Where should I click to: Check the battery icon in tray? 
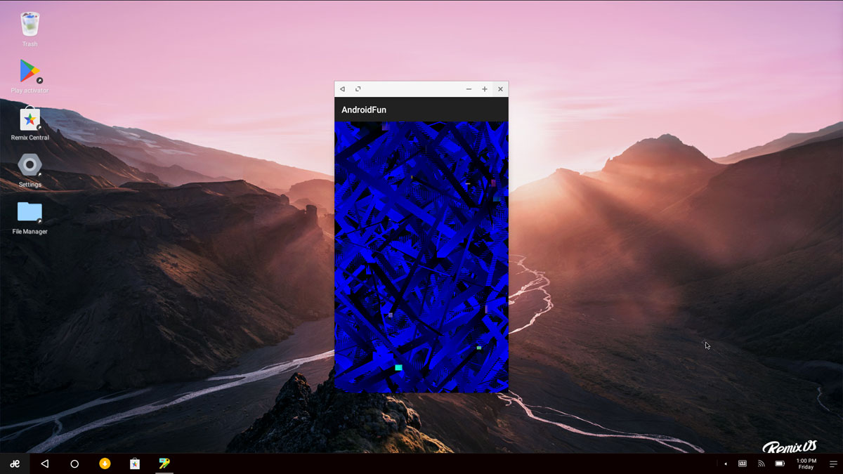(780, 463)
